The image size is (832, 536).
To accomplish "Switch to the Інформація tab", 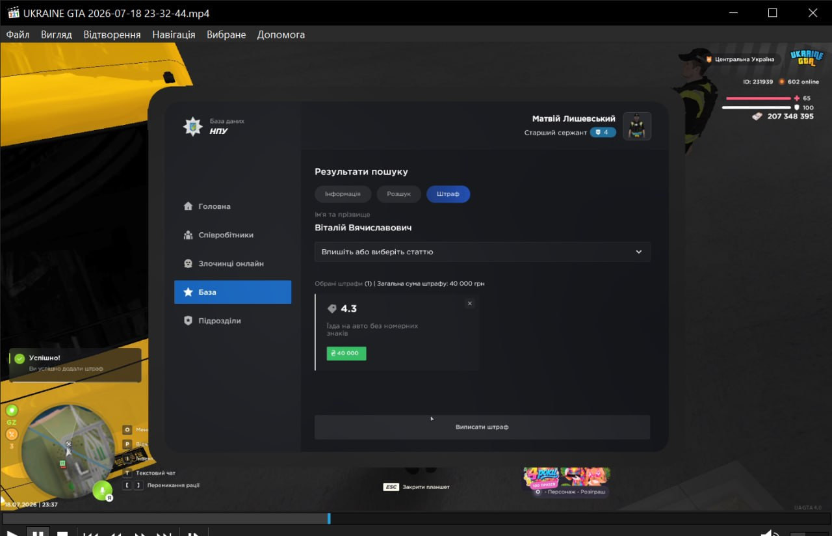I will [343, 194].
